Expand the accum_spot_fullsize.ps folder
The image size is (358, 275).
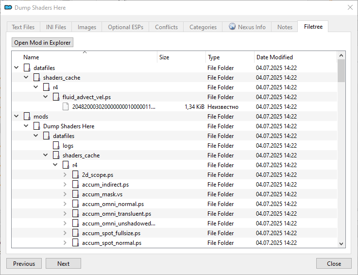(x=65, y=233)
